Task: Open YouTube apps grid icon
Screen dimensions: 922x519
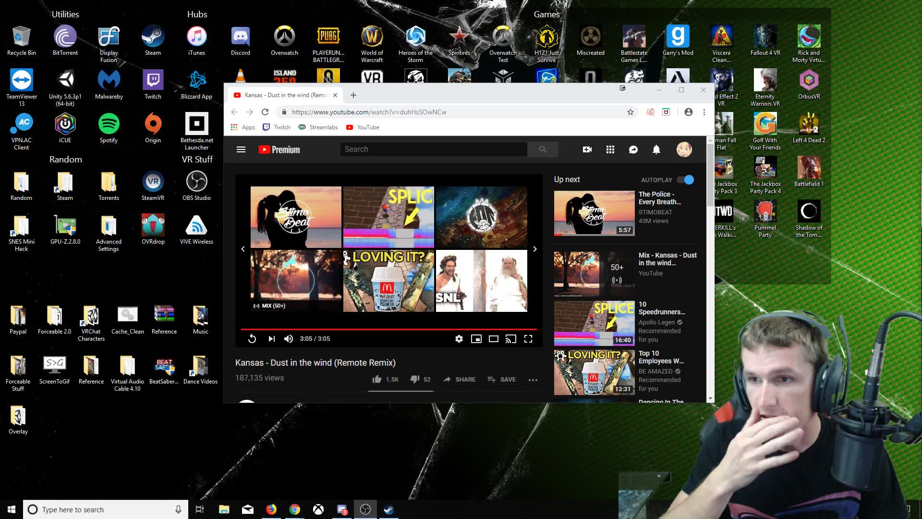Action: point(610,149)
